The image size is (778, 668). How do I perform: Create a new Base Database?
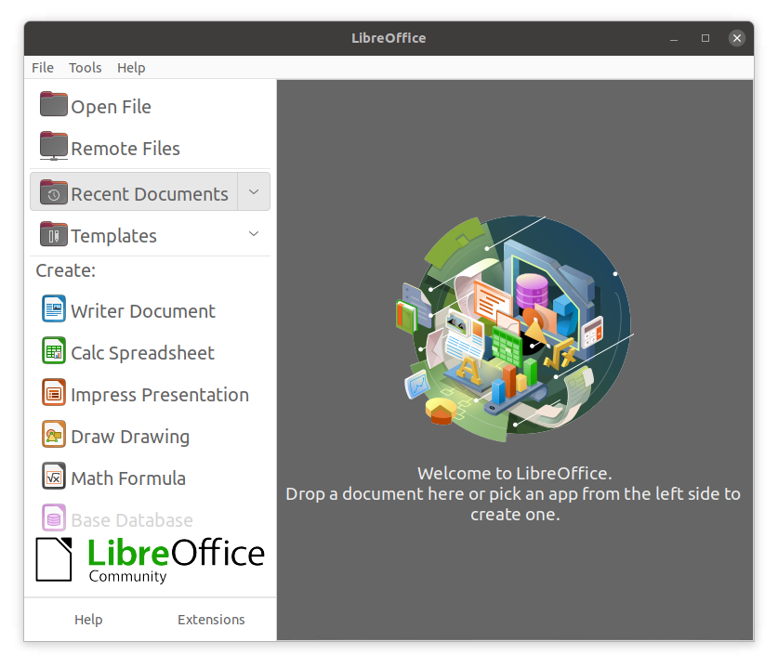tap(132, 520)
